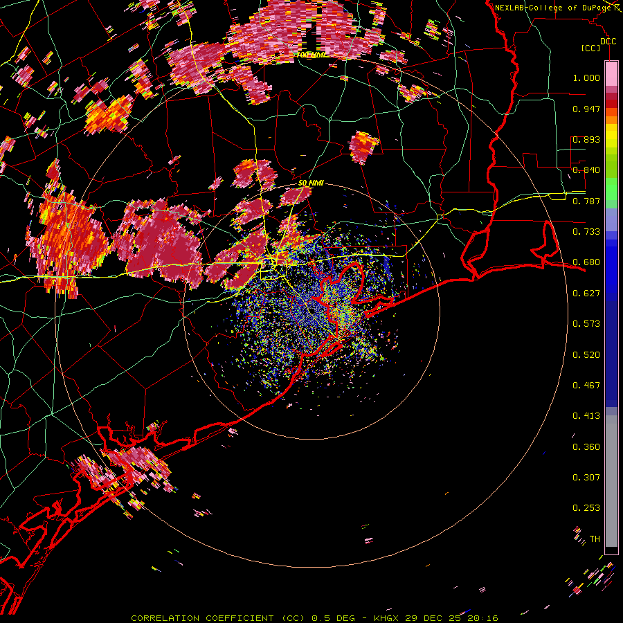Pick the light pink band at the top of the color bar
The width and height of the screenshot is (623, 623).
(x=611, y=73)
